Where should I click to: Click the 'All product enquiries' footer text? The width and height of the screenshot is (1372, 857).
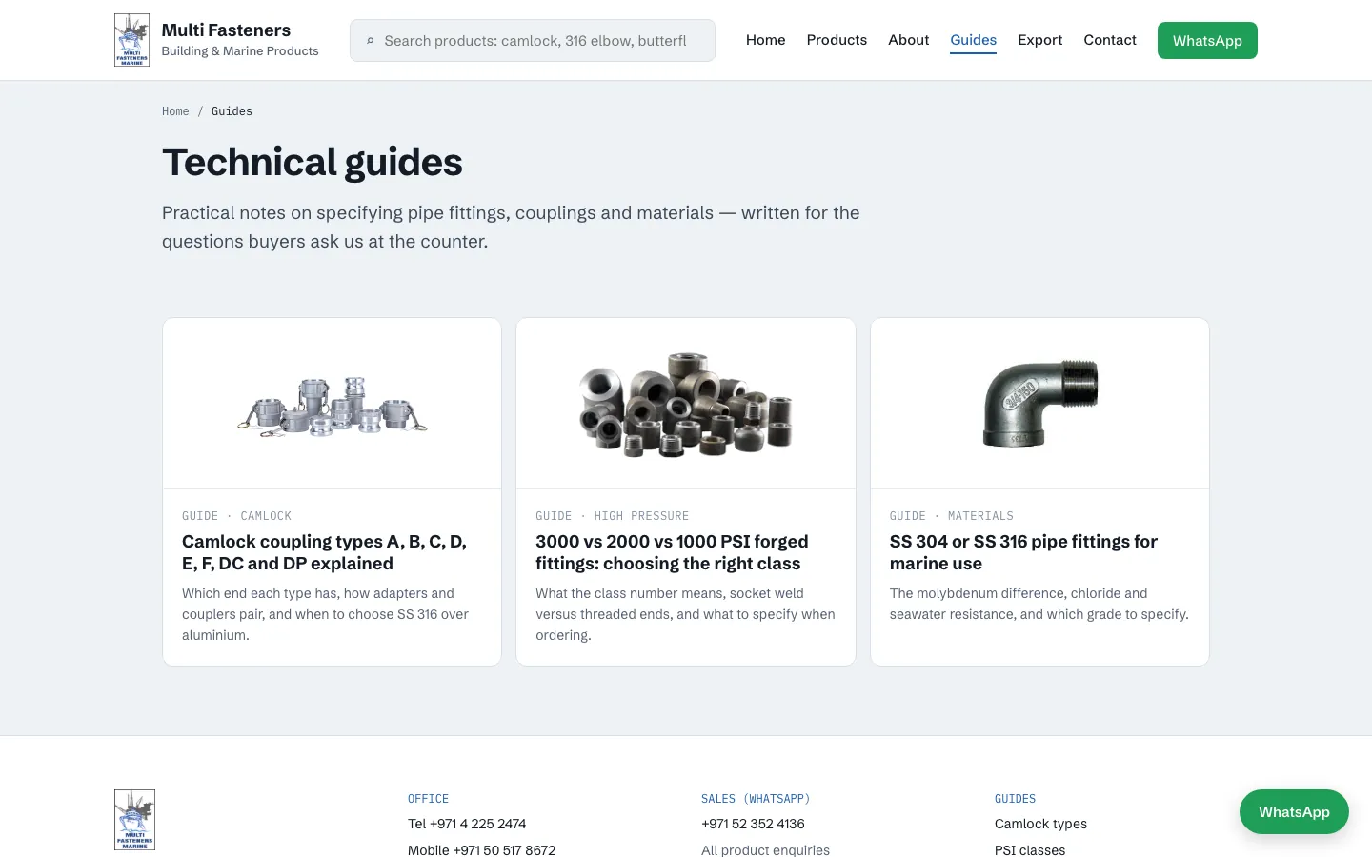click(765, 850)
